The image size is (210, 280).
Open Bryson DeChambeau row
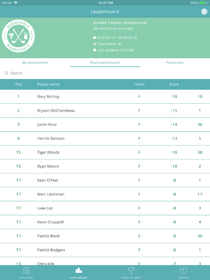[x=105, y=111]
